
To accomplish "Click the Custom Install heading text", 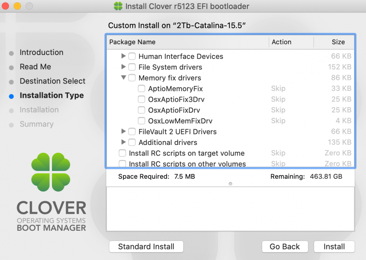I will (177, 26).
